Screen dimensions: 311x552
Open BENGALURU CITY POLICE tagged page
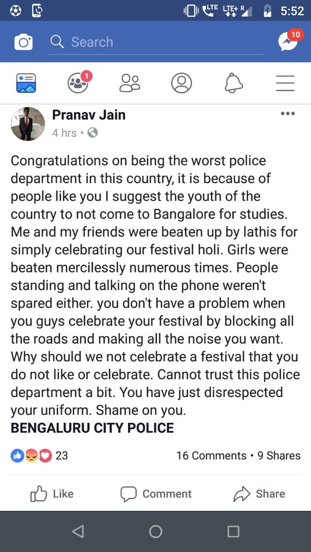(92, 428)
